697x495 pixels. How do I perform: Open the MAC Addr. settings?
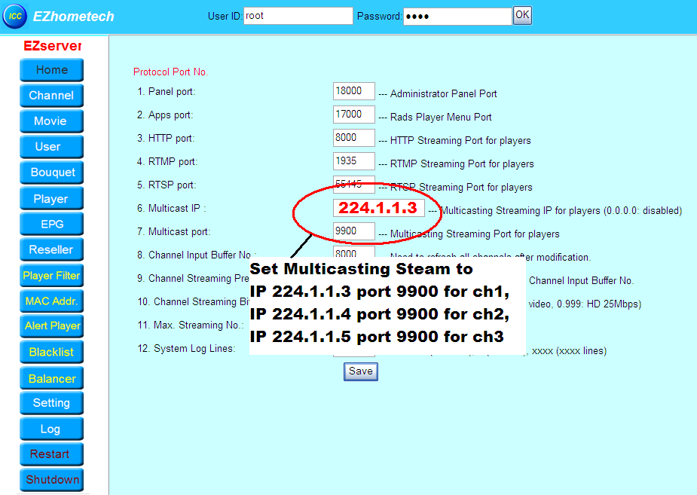pos(51,301)
